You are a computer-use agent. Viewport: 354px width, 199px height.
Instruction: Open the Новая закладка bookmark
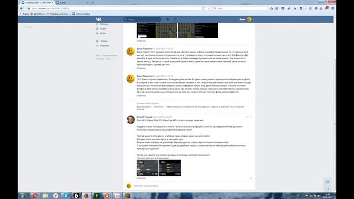click(81, 14)
